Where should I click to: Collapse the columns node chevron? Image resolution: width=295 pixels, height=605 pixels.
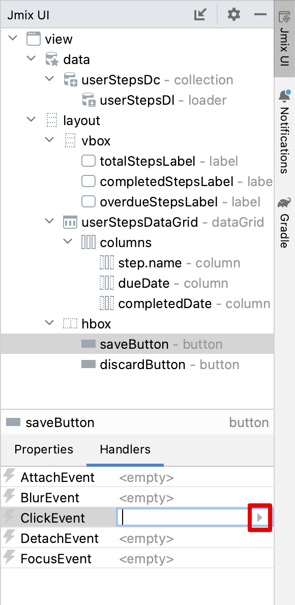pos(68,243)
